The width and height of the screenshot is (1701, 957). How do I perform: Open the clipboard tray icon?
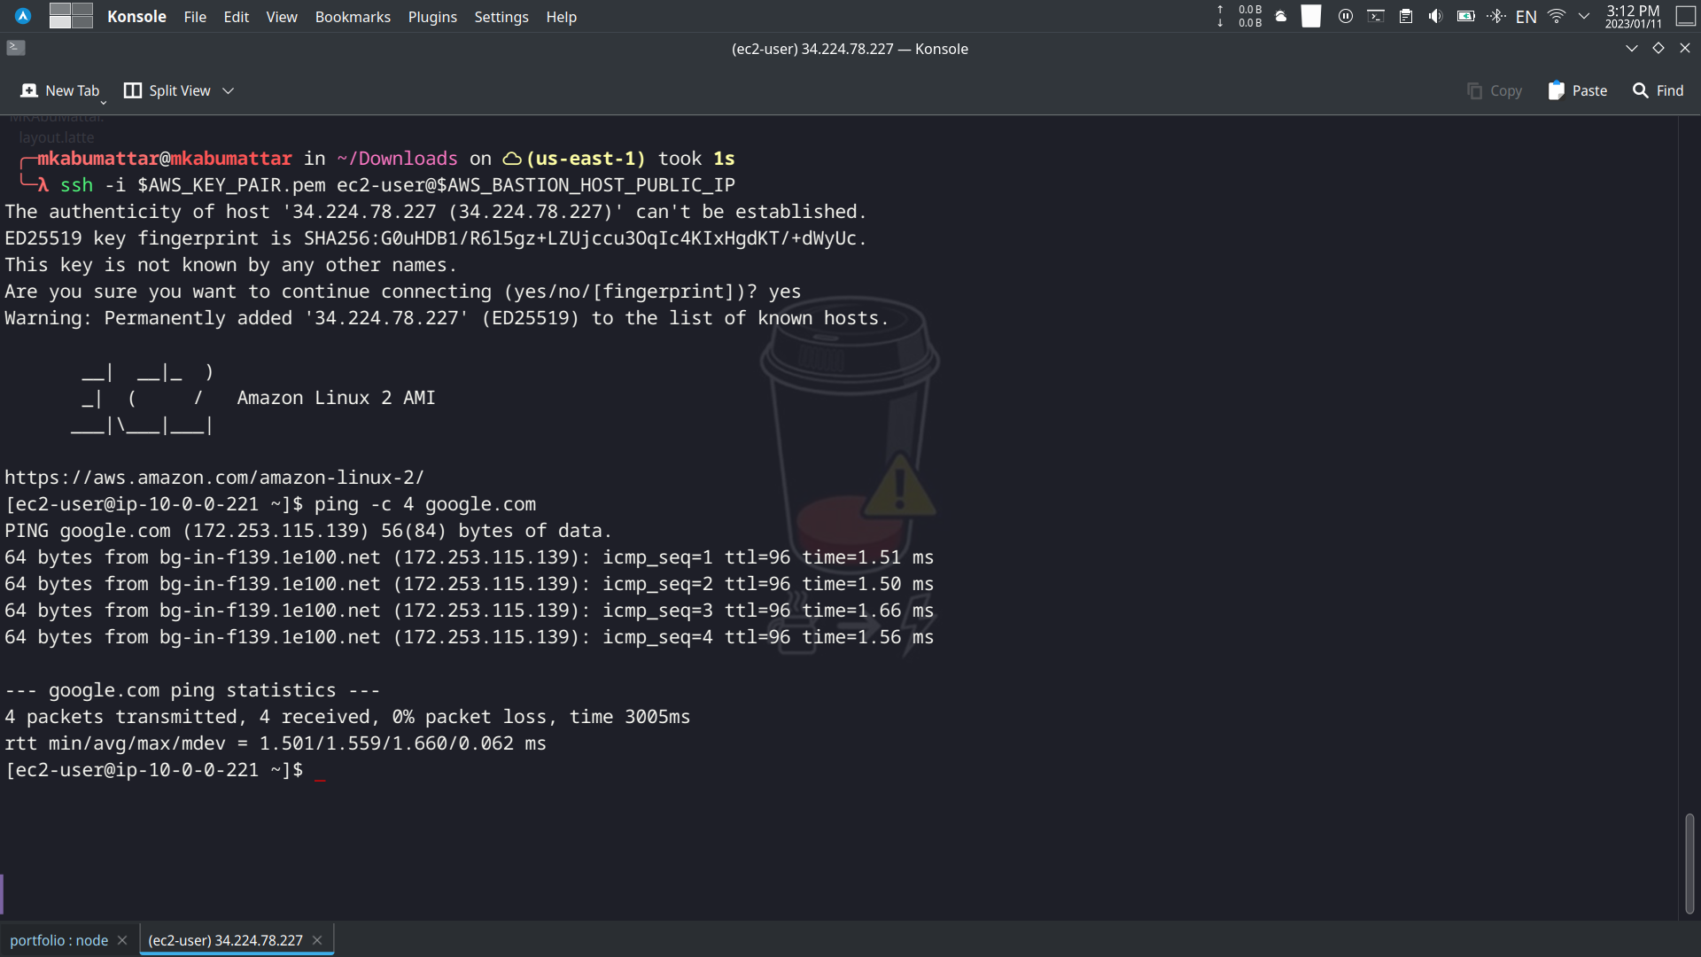click(x=1406, y=16)
